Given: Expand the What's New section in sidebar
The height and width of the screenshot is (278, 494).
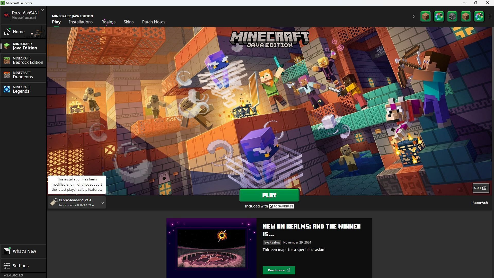Looking at the screenshot, I should coord(23,251).
